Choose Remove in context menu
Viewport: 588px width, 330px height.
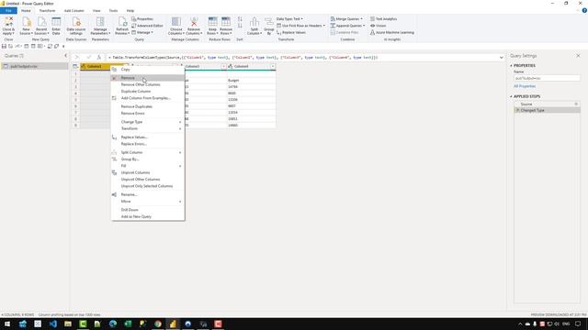(148, 78)
